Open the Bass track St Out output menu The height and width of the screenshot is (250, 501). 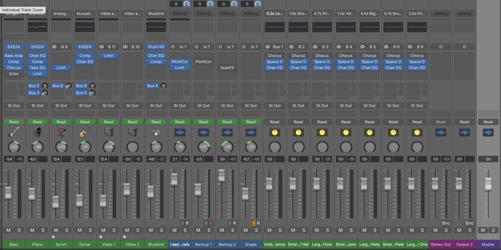pyautogui.click(x=13, y=105)
